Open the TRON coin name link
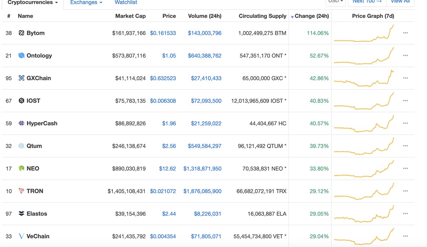The image size is (427, 247). pyautogui.click(x=35, y=191)
